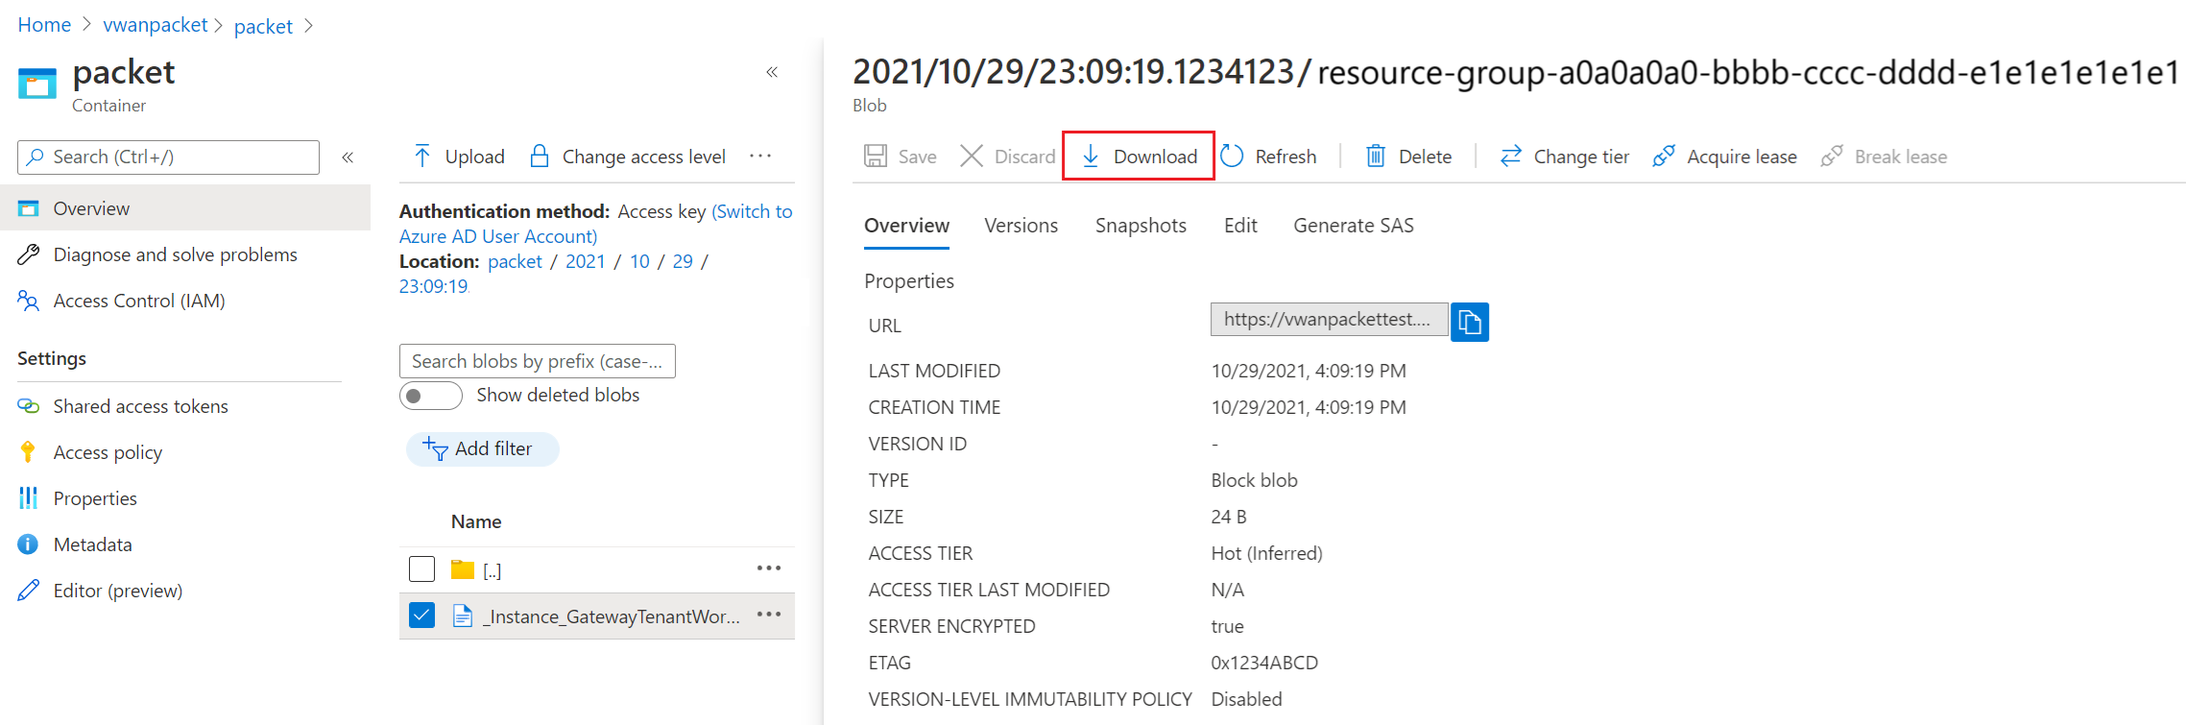Open Change tier option

[1565, 157]
